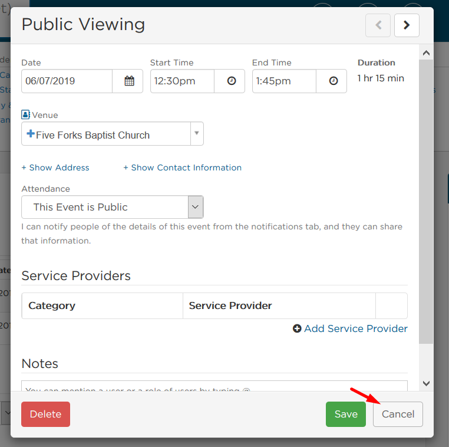This screenshot has height=447, width=449.
Task: Click the Attendance field label
Action: 46,189
